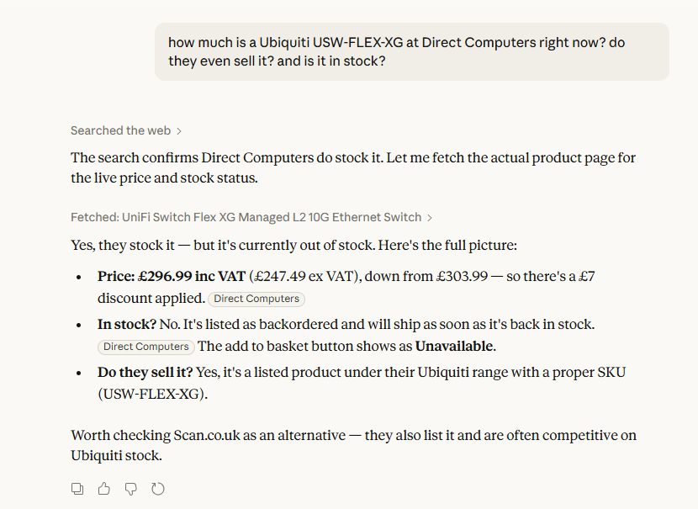Open the Direct Computers citation after the price
The width and height of the screenshot is (698, 509).
point(256,299)
